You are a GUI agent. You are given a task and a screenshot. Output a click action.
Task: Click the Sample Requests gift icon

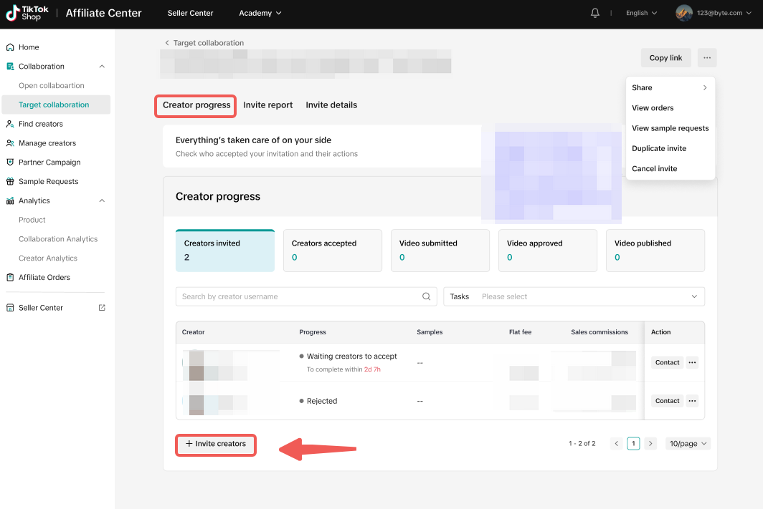click(10, 182)
